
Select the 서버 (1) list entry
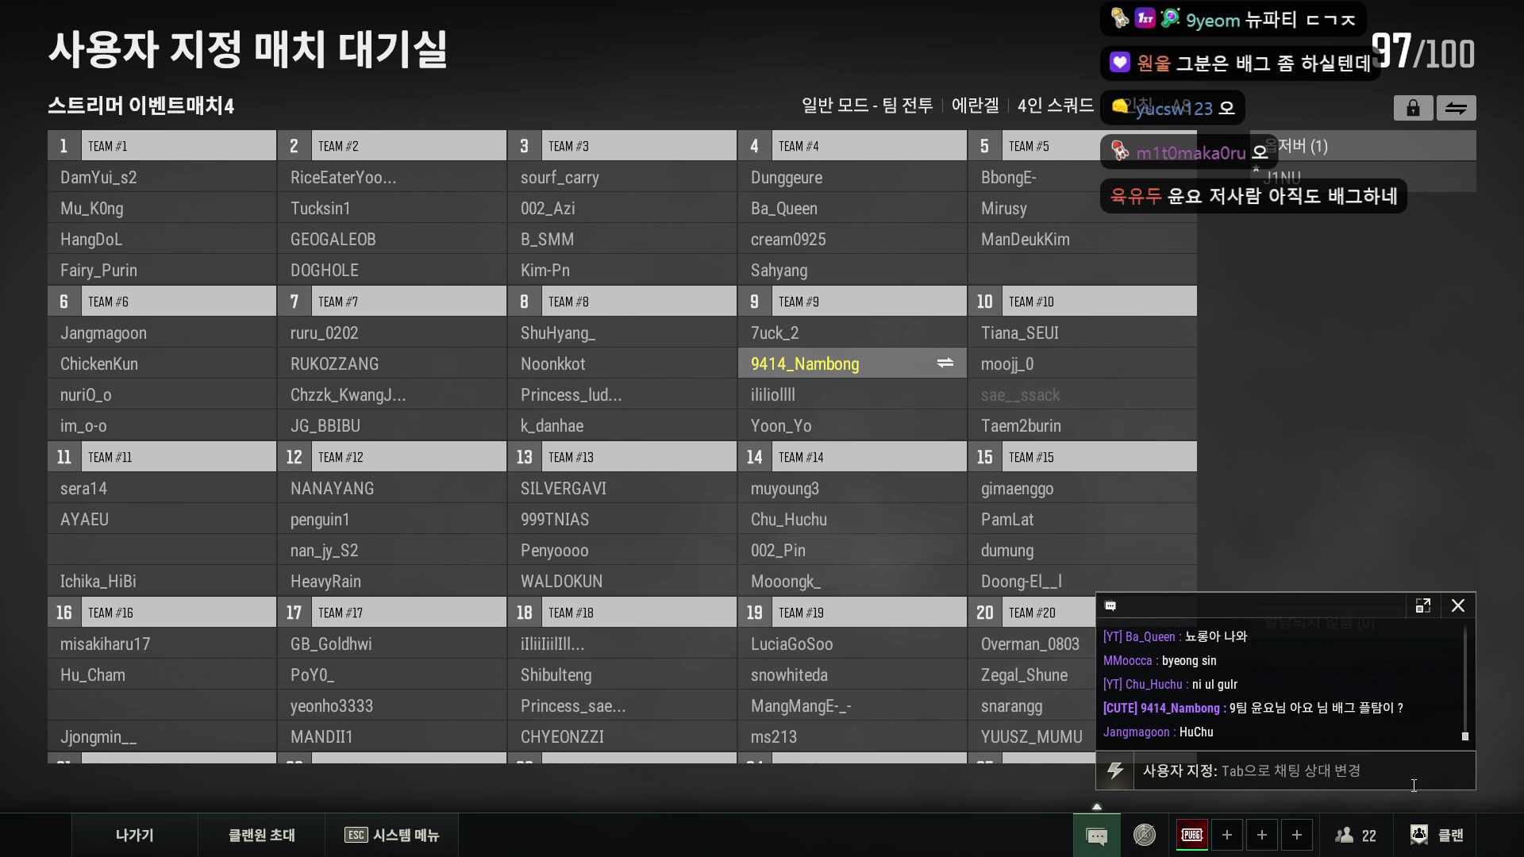click(x=1302, y=146)
